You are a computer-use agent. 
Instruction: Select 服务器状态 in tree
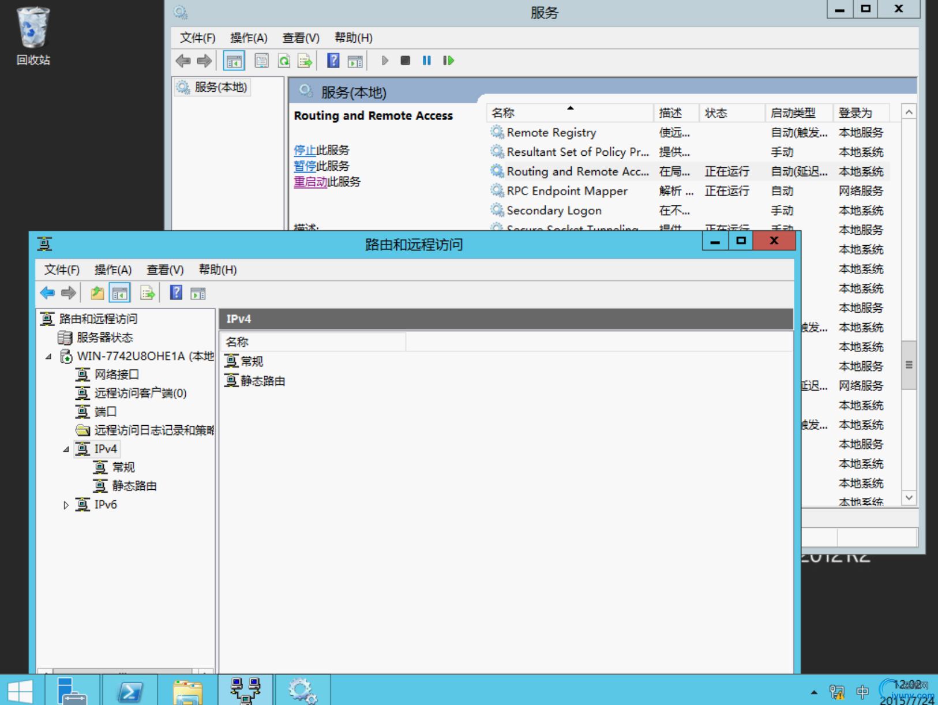tap(104, 337)
